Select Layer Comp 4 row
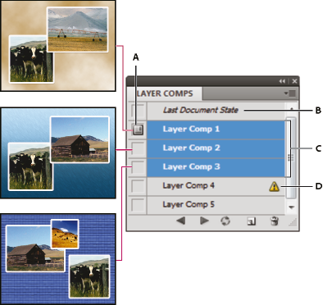This screenshot has height=305, width=323. click(216, 186)
